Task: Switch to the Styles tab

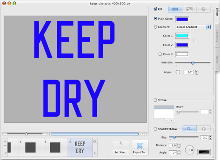Action: point(217,59)
